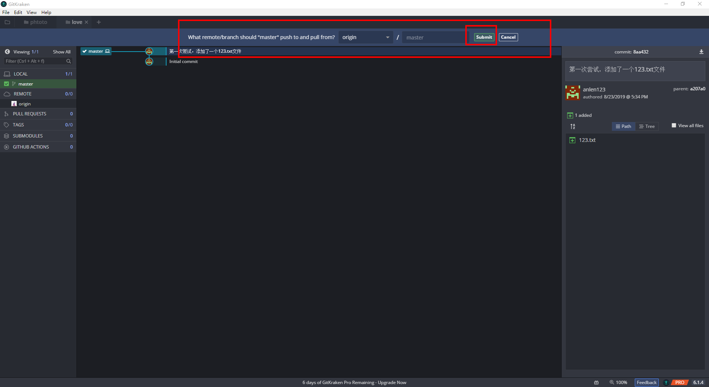Enable the View all files checkbox

click(x=674, y=126)
